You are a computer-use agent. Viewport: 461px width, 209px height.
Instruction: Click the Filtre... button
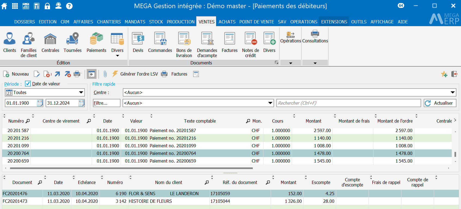pos(107,103)
